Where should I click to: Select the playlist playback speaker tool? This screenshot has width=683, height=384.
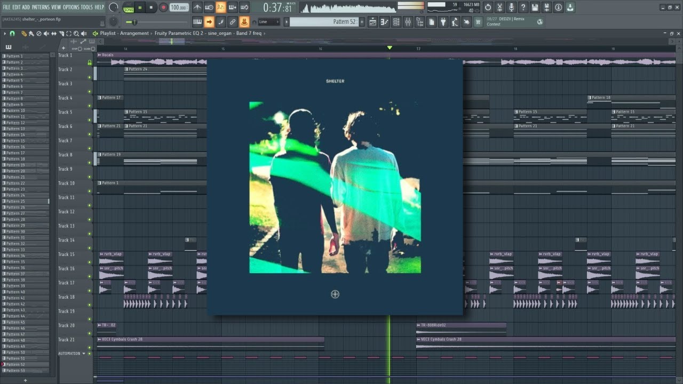[x=84, y=34]
